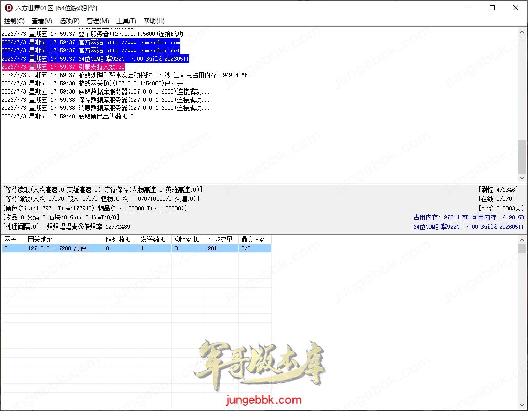Select log line 64位GOM引擎922G Build 20260511
This screenshot has width=528, height=411.
[x=95, y=59]
